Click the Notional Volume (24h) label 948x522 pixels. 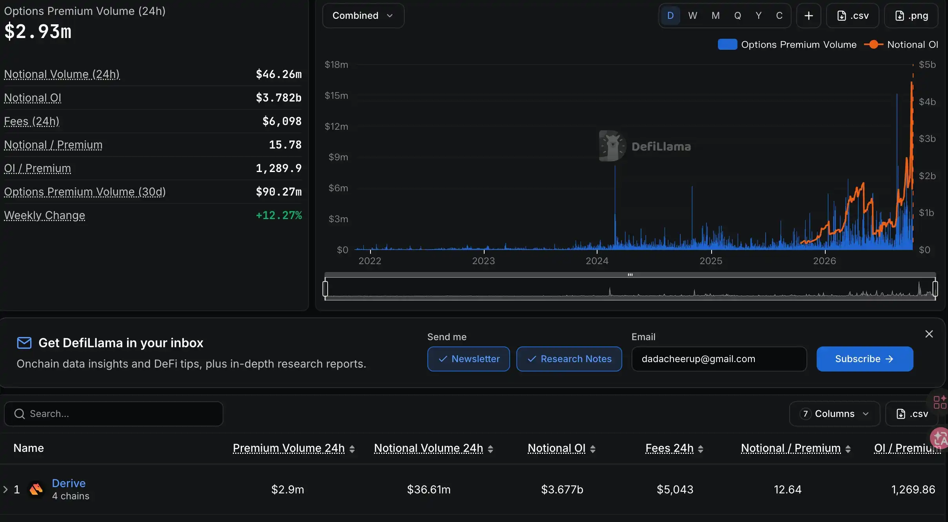(62, 74)
